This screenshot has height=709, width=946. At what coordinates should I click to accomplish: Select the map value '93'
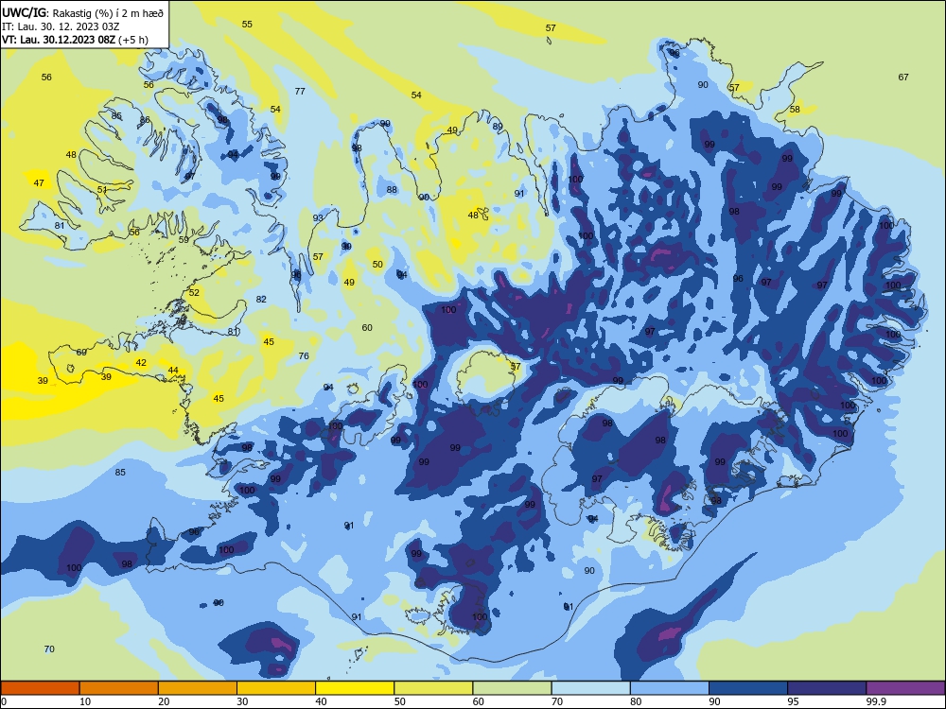click(318, 217)
